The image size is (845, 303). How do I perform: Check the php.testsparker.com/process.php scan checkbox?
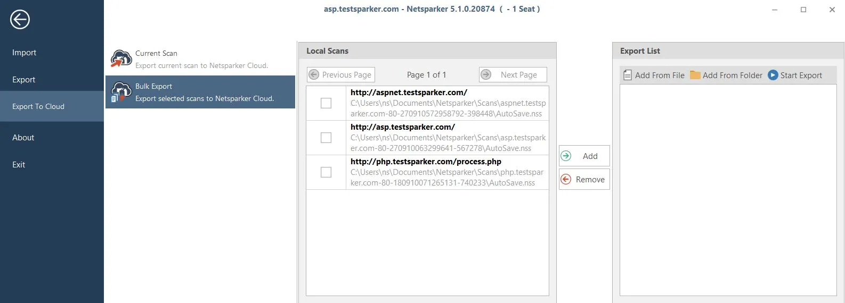326,172
